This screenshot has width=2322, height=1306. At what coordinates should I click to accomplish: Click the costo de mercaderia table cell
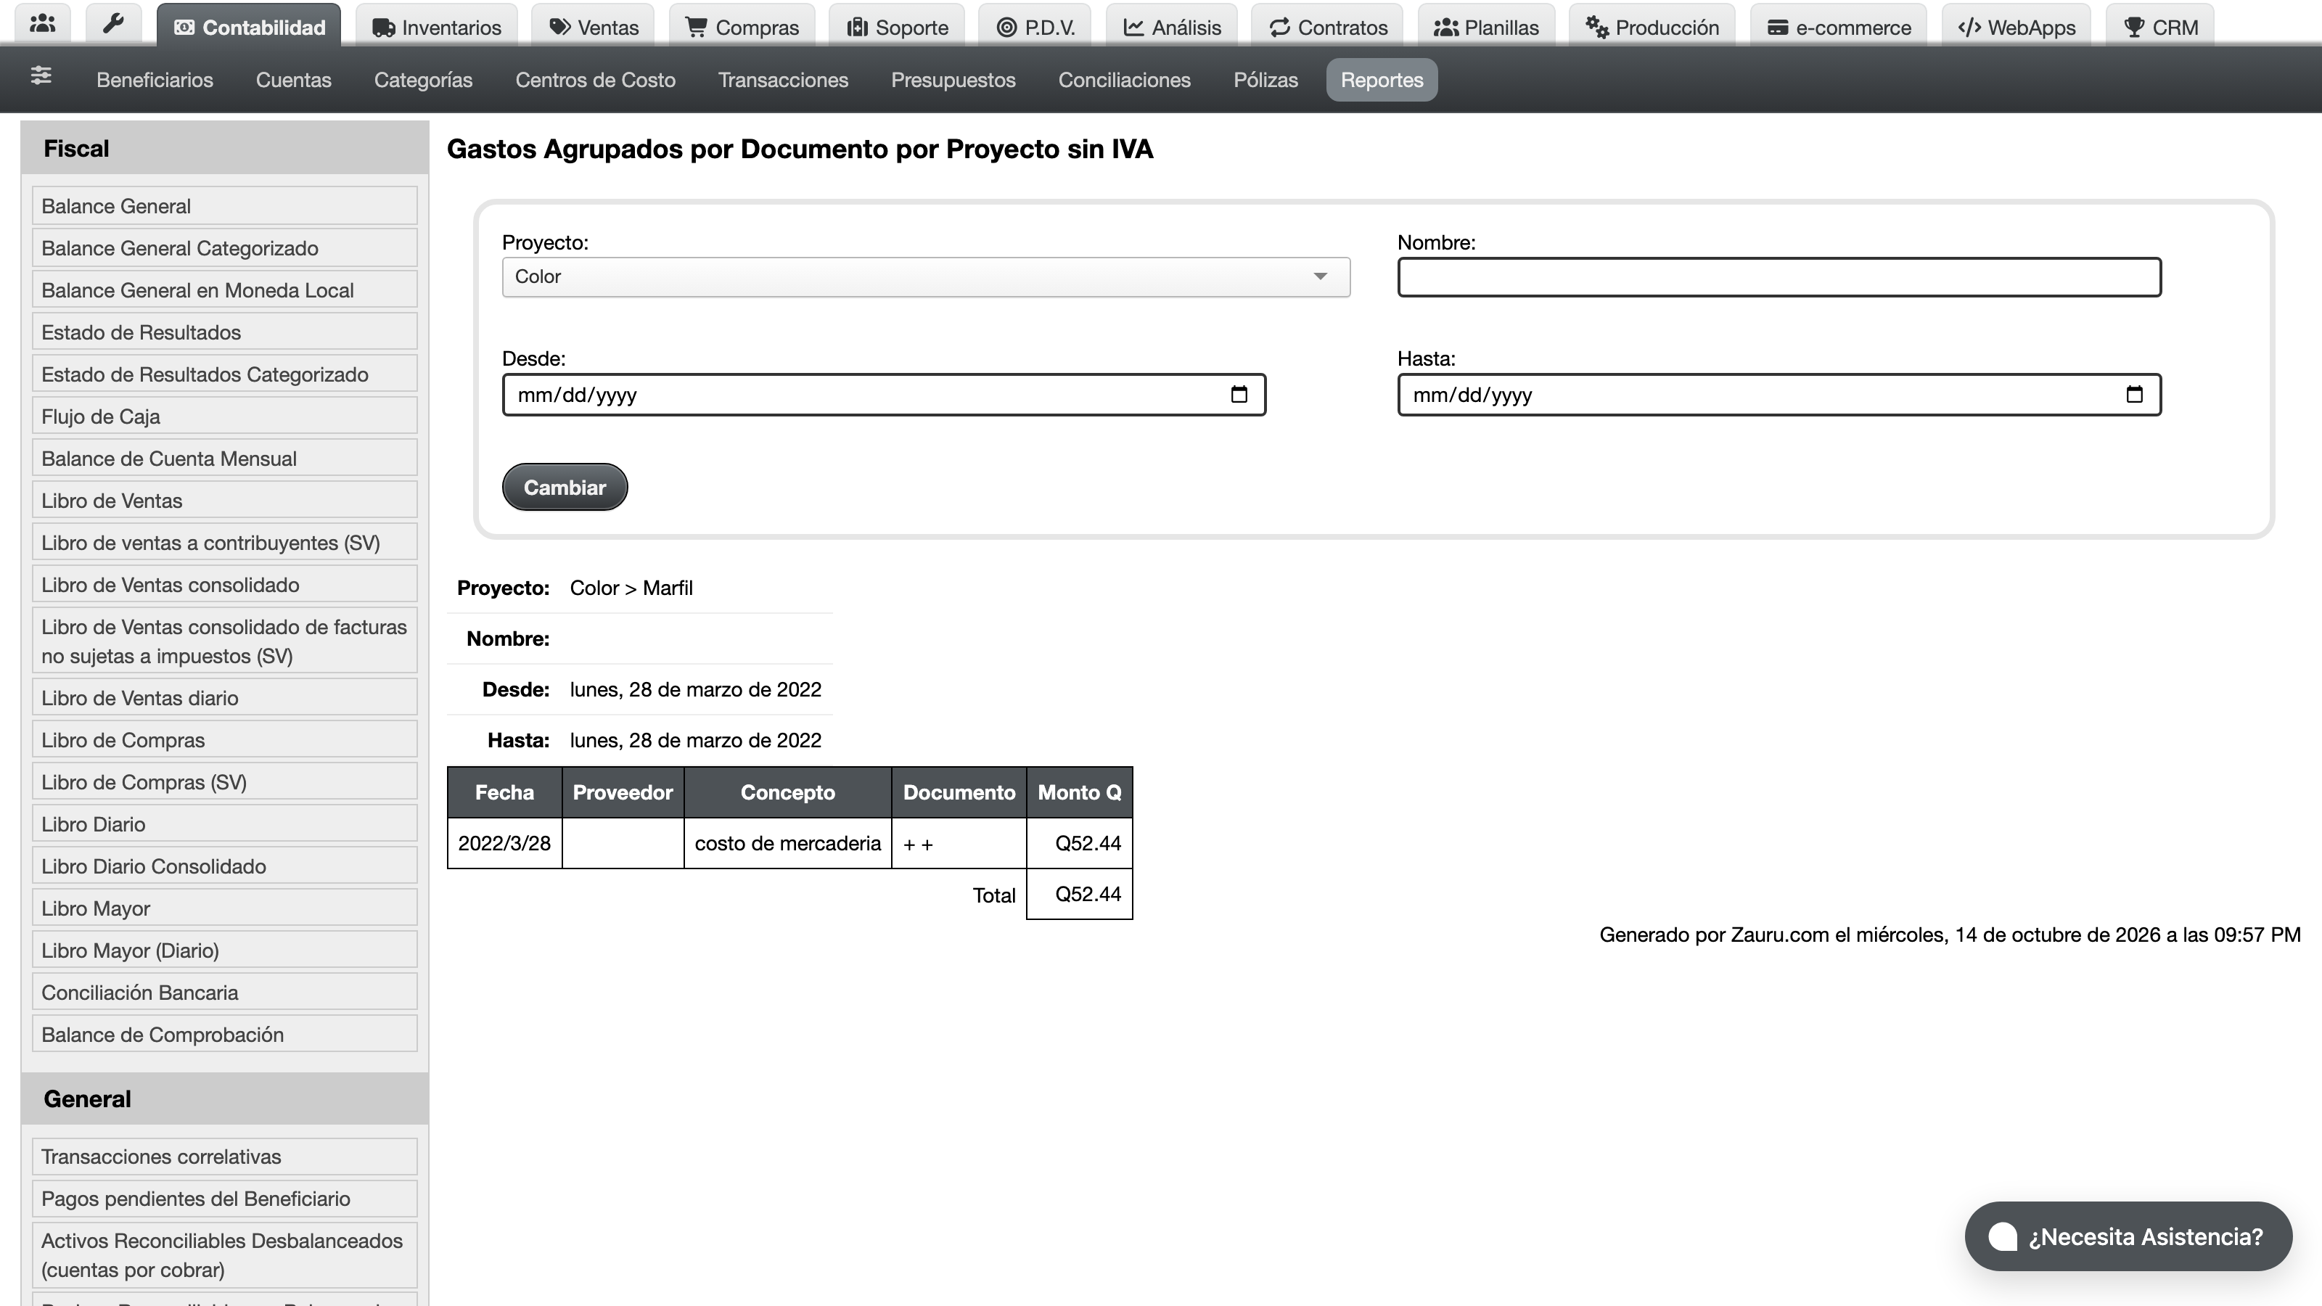click(x=787, y=842)
